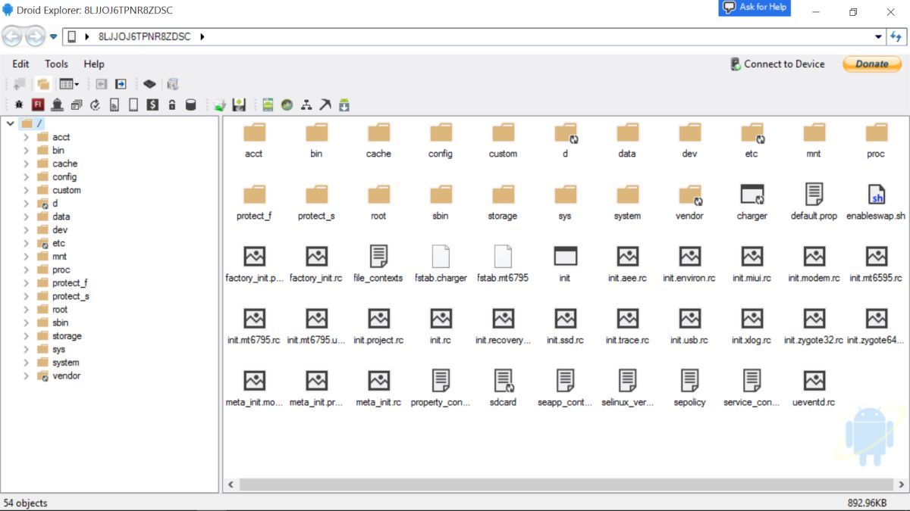Click the scrollbar right arrow in file pane
Viewport: 910px width, 511px height.
pos(901,485)
